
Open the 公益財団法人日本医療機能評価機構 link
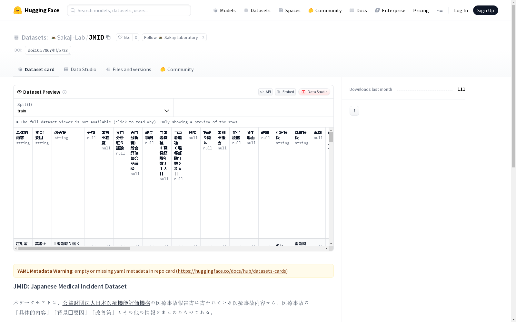[x=106, y=303]
